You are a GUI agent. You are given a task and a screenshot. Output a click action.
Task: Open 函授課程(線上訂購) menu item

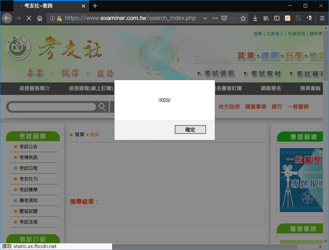(x=91, y=88)
